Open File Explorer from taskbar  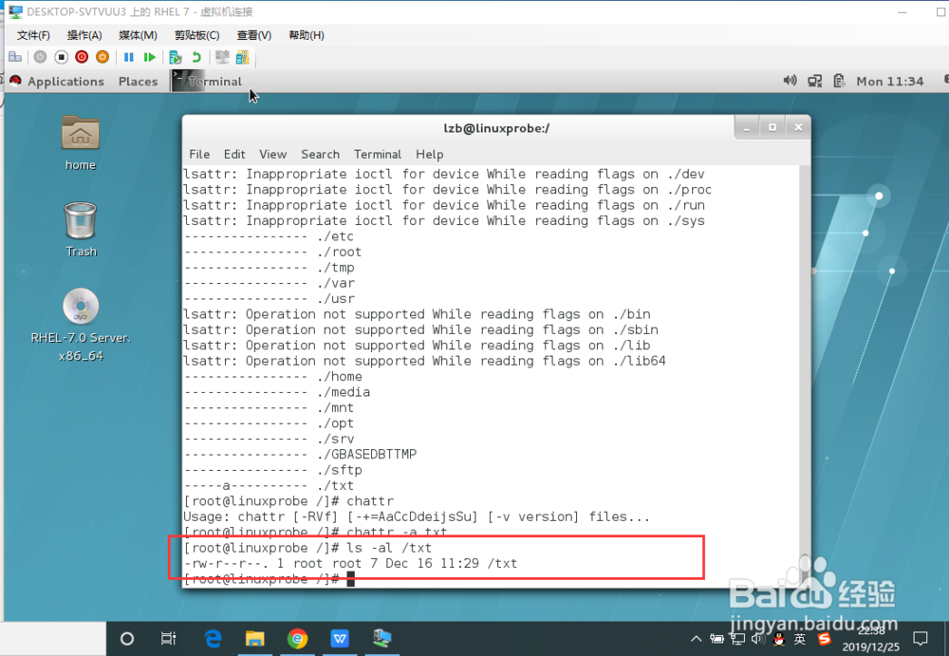tap(254, 638)
